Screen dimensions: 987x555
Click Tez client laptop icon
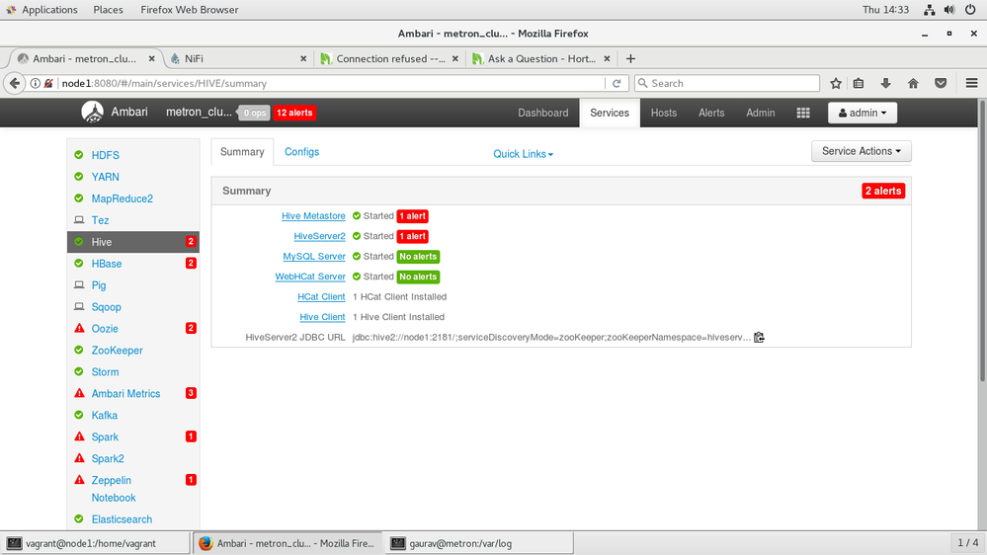coord(79,219)
